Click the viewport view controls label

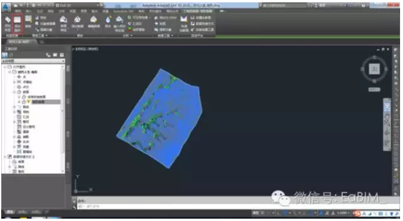tap(85, 49)
